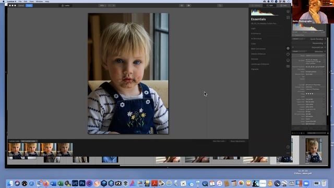Viewport: 334px width, 188px height.
Task: Click the histogram in the Luminar panel
Action: click(x=265, y=12)
